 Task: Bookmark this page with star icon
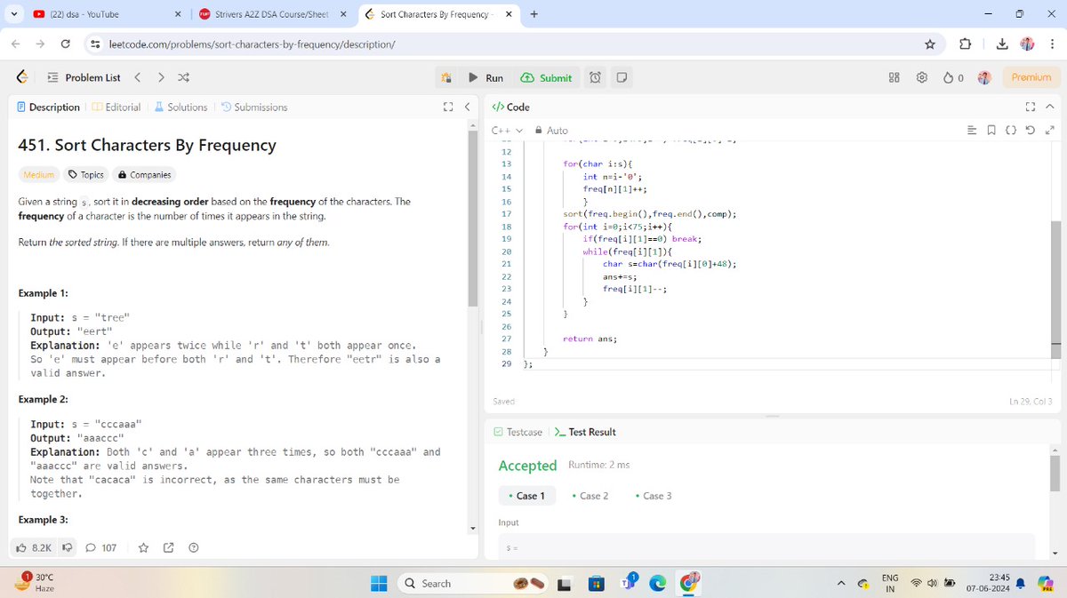930,44
